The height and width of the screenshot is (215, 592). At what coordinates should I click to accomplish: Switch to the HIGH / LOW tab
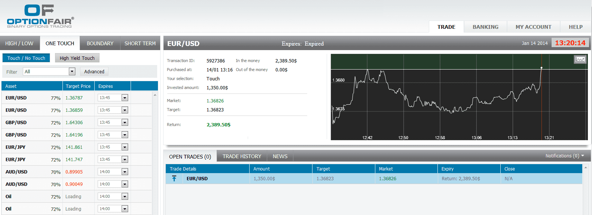tap(19, 43)
